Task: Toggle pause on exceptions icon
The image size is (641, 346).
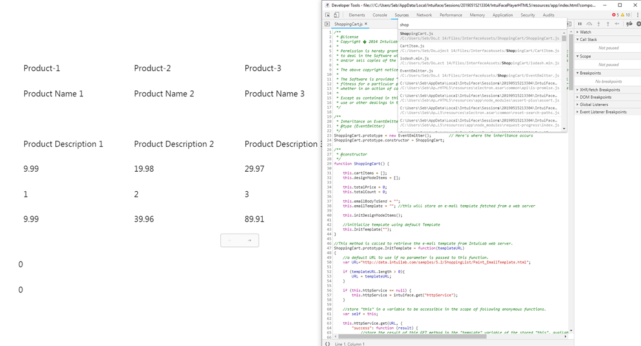Action: point(639,24)
